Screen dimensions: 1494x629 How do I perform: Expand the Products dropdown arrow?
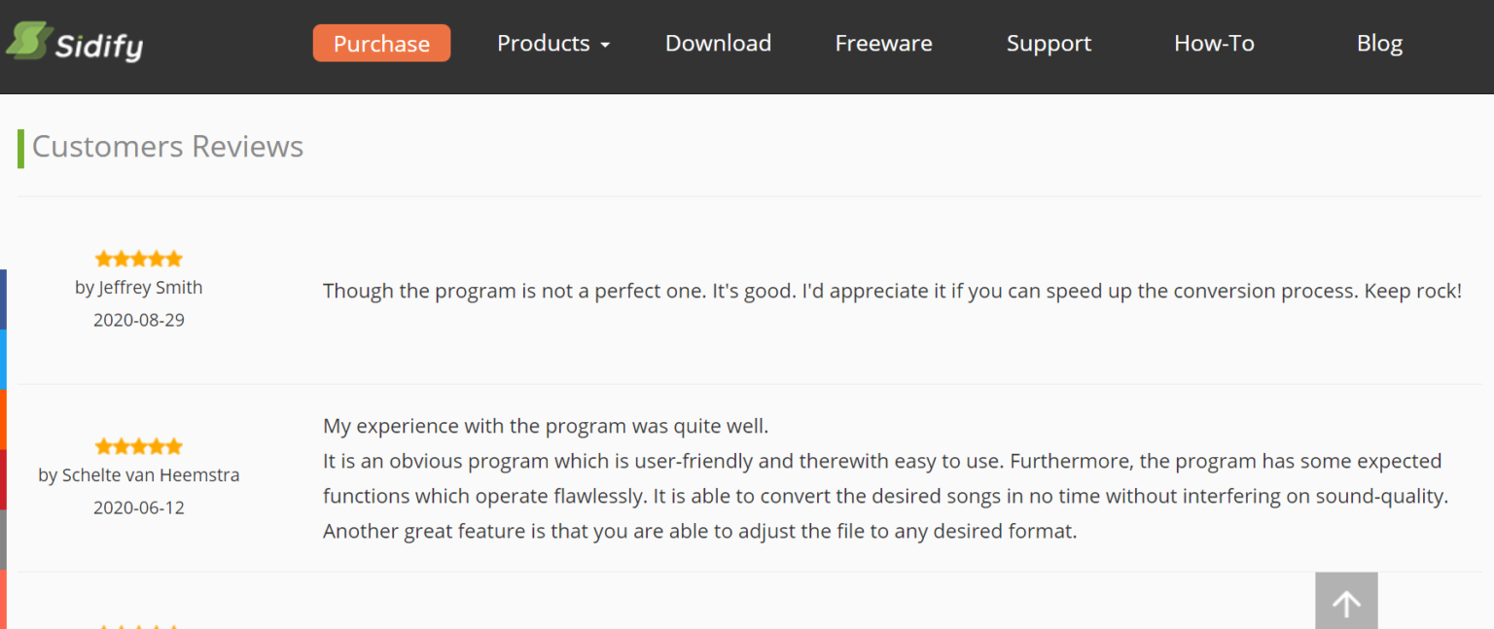(x=605, y=46)
